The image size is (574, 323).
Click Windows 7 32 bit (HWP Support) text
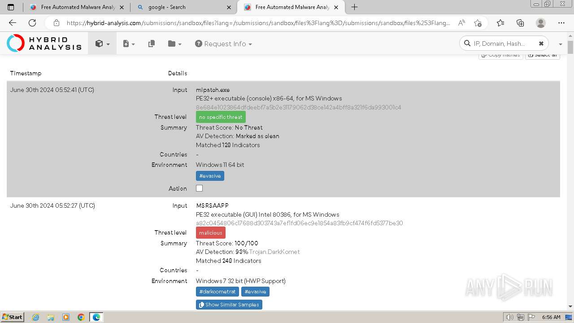(241, 281)
